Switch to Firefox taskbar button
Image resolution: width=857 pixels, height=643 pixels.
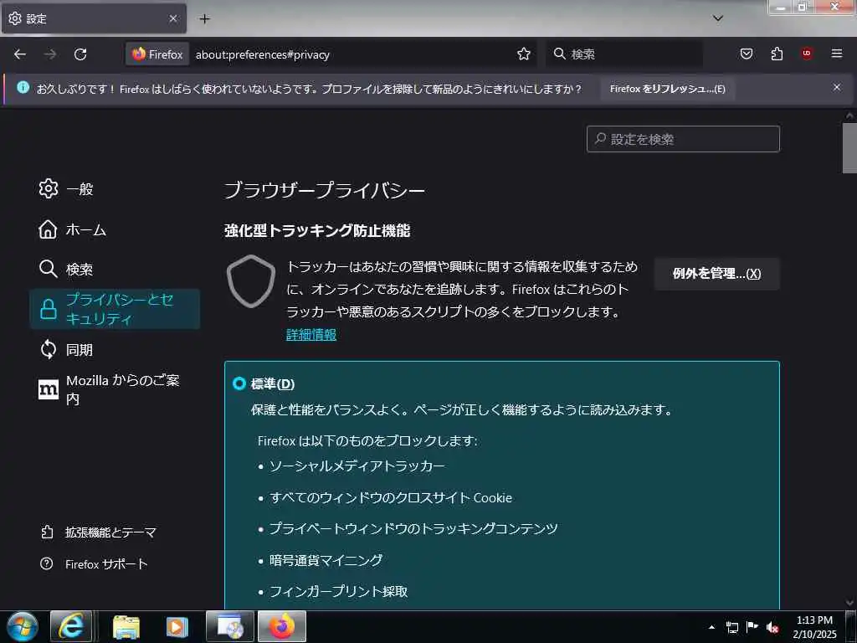282,626
